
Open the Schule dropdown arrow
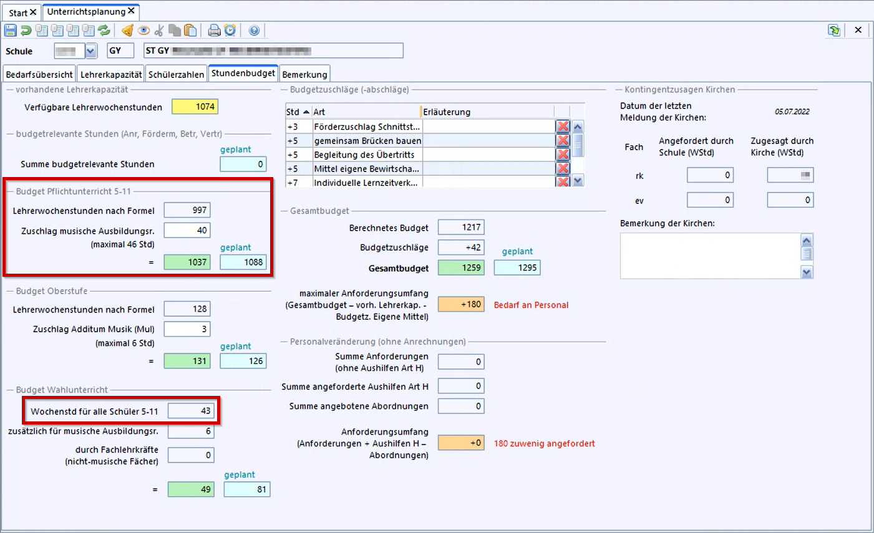pyautogui.click(x=90, y=51)
